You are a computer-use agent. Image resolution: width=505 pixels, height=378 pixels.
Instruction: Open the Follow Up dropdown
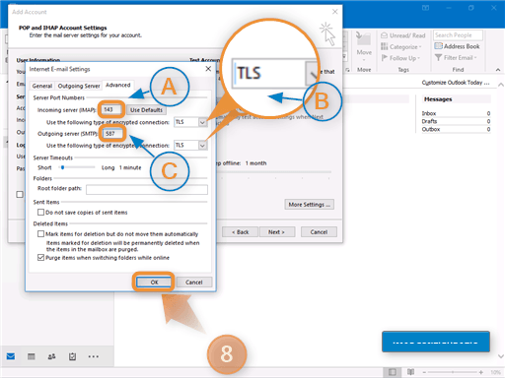(400, 58)
